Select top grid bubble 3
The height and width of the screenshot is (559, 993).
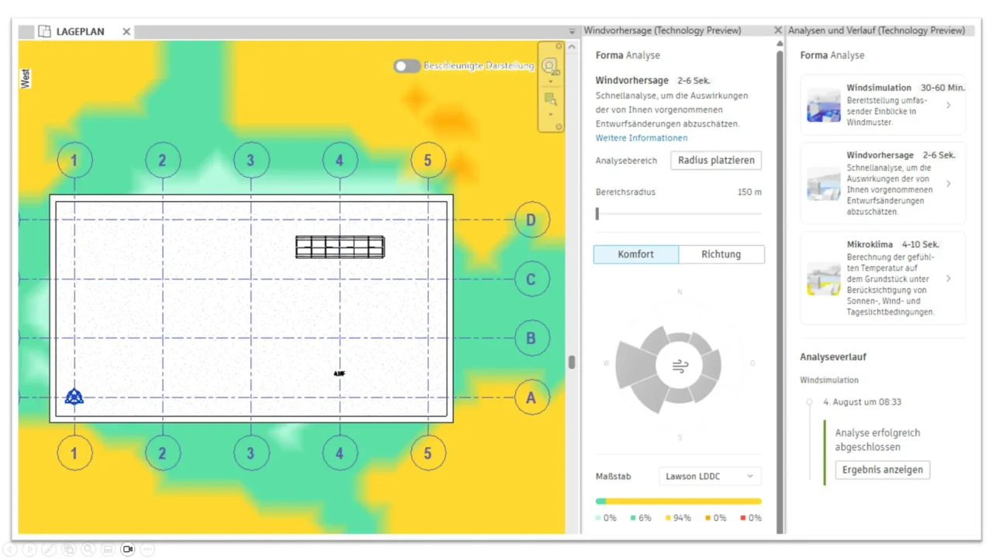tap(251, 161)
